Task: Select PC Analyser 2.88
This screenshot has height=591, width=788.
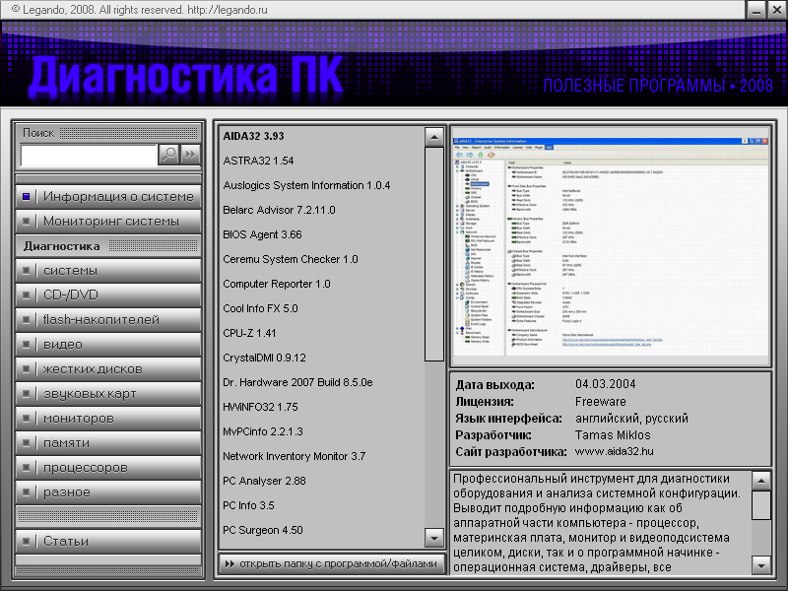Action: coord(264,481)
